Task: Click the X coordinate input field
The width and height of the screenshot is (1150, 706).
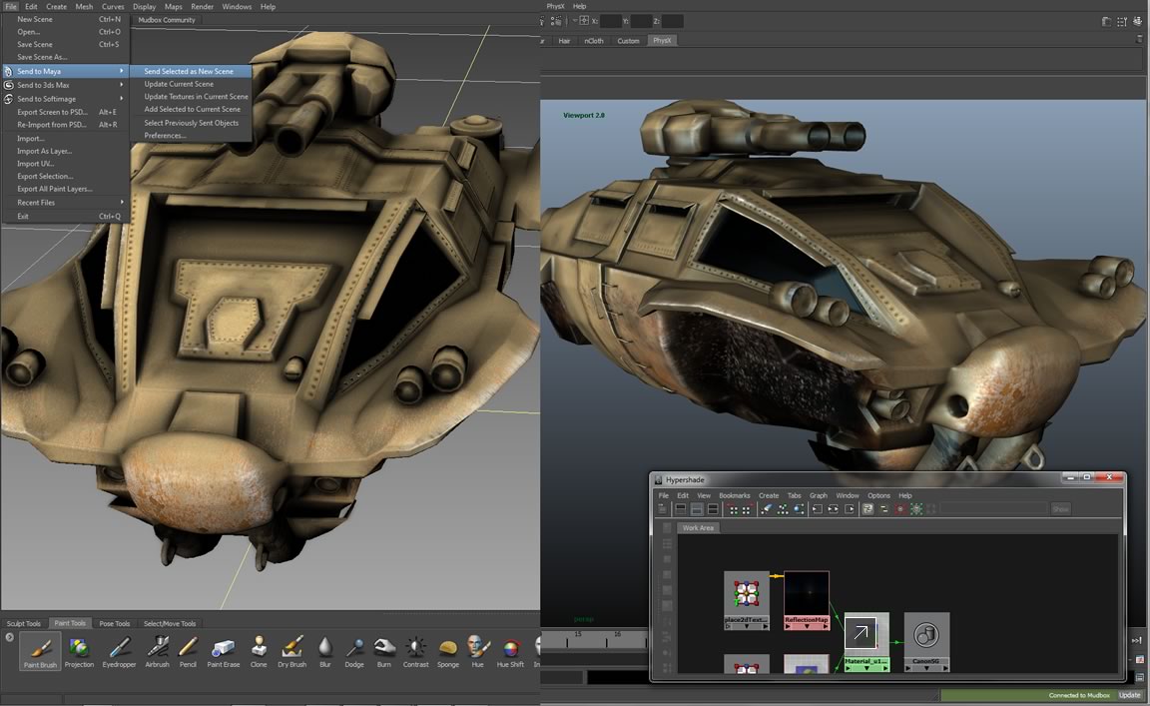Action: point(610,21)
